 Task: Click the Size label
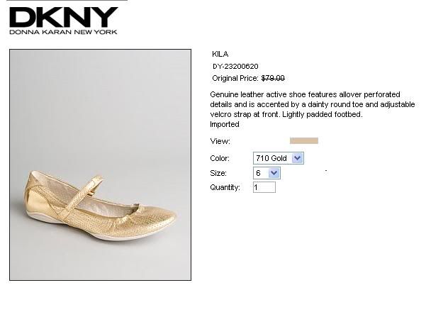[x=218, y=173]
